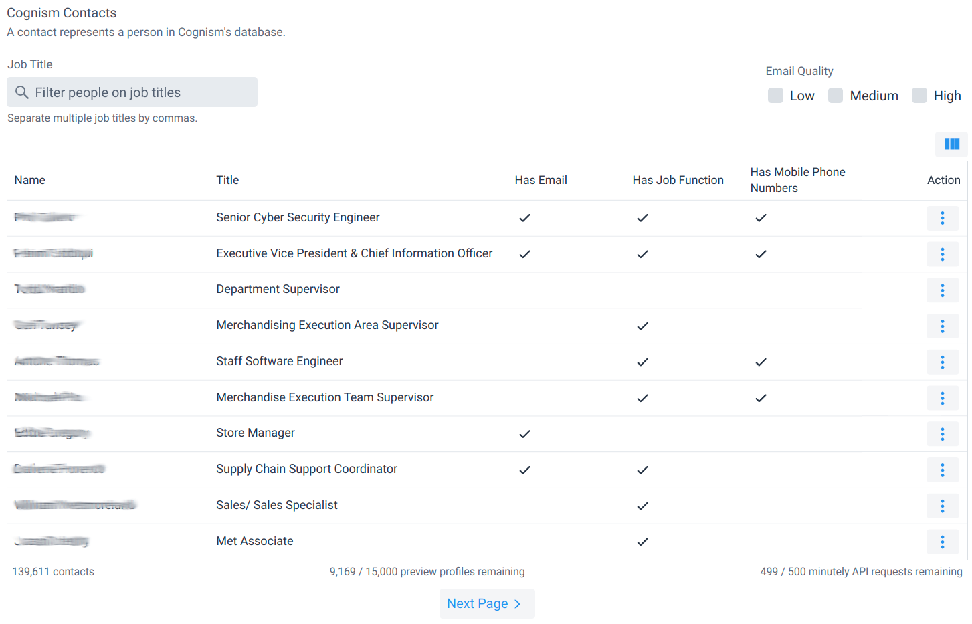Click the Has Email checkmark for Store Manager
Image resolution: width=972 pixels, height=624 pixels.
[x=524, y=434]
